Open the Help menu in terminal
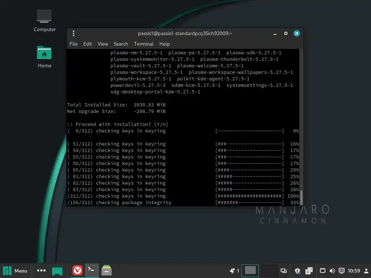371x278 pixels. click(164, 44)
